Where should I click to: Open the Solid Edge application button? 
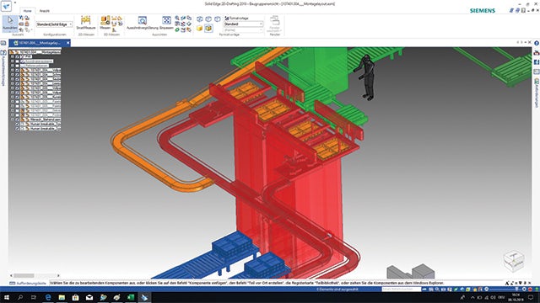6,6
